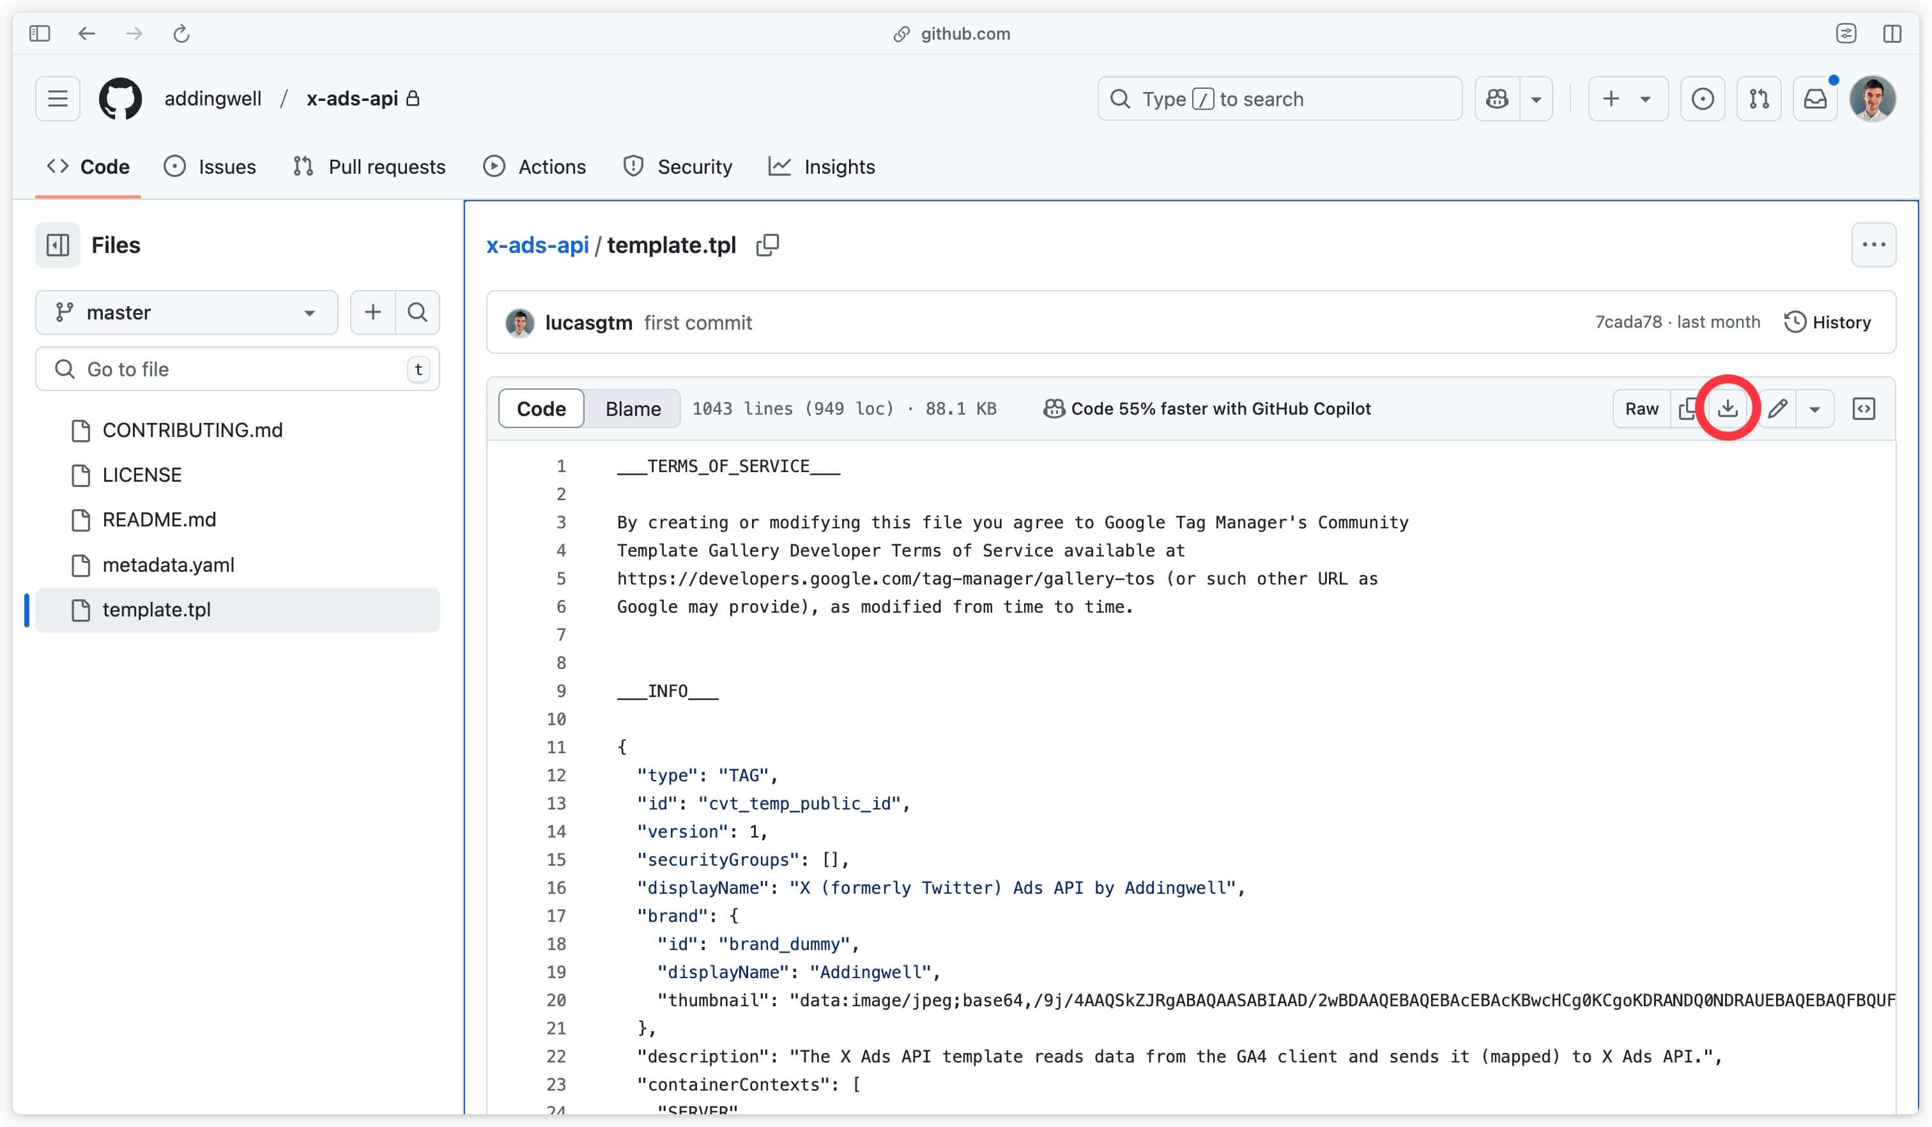The image size is (1932, 1127).
Task: Click the GitHub Octocat logo
Action: (x=120, y=99)
